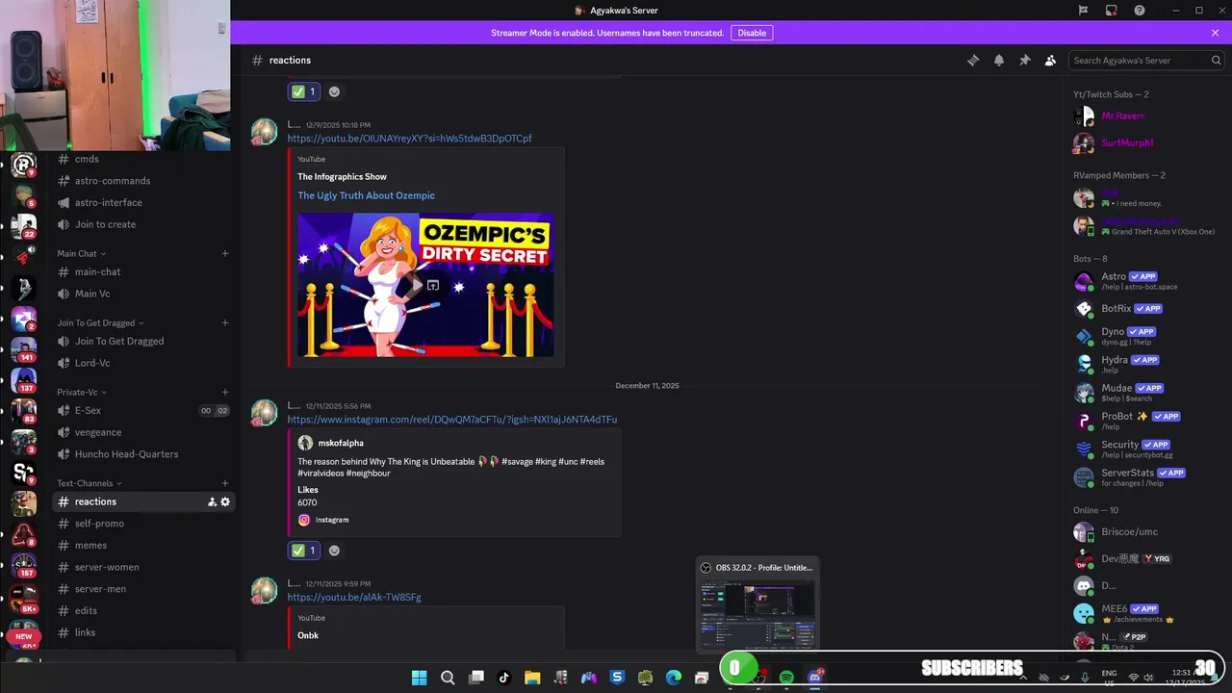Add reaction smiley under the Instagram embed
This screenshot has height=693, width=1232.
coord(334,551)
